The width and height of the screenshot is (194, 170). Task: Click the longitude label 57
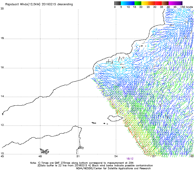point(154,156)
